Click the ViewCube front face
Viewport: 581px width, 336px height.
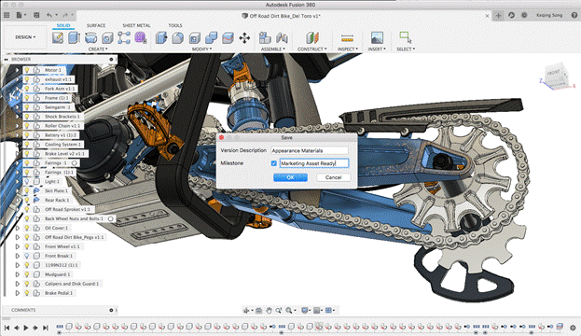[555, 74]
